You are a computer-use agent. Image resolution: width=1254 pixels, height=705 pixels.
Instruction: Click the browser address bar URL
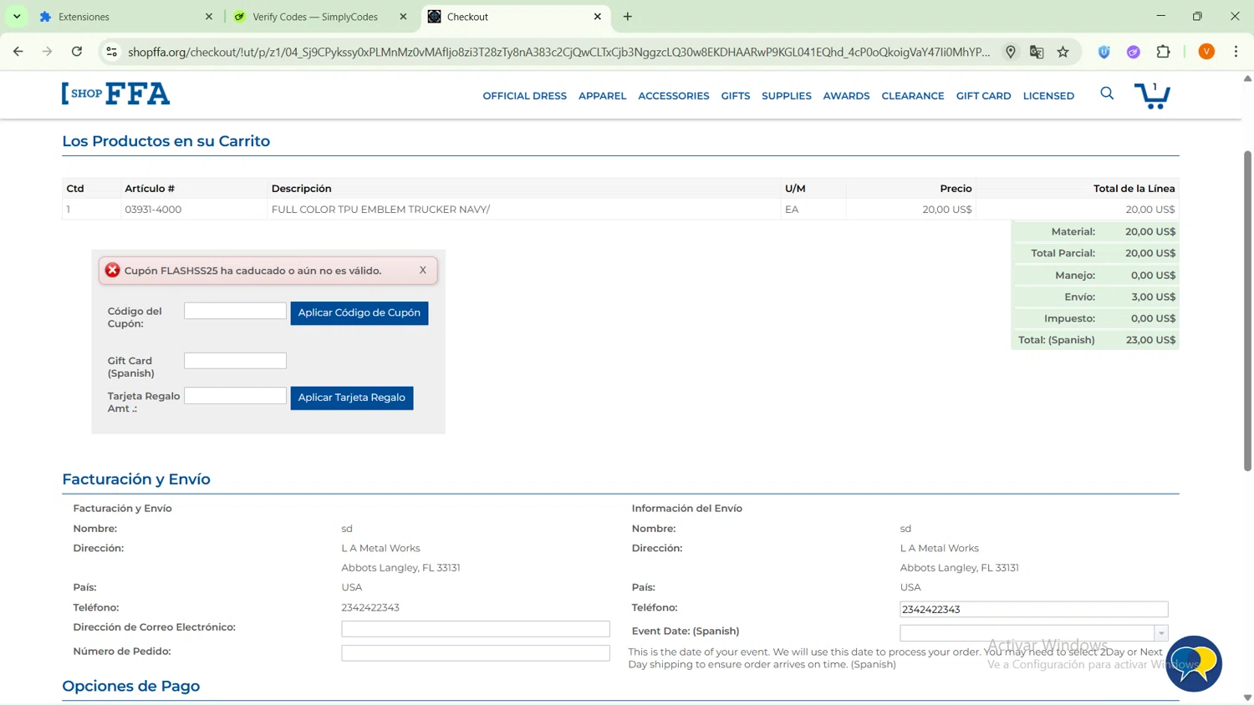point(558,52)
